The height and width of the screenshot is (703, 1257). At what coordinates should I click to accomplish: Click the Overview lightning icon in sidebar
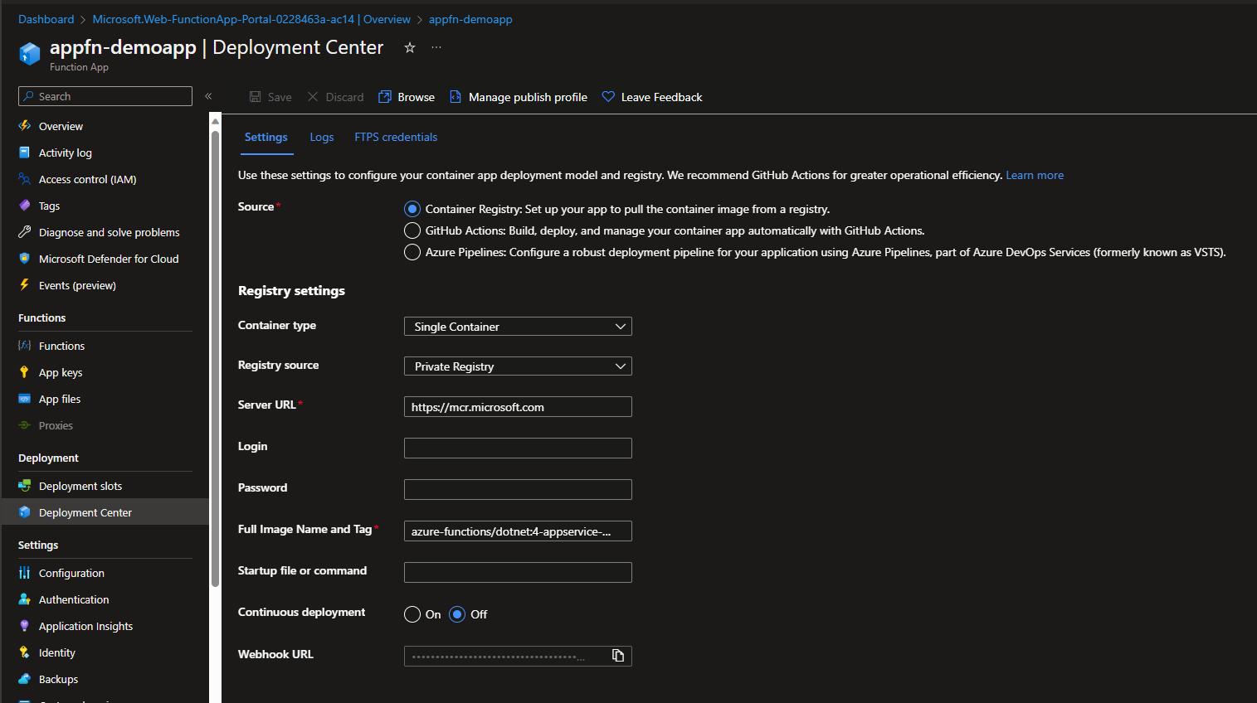[25, 126]
